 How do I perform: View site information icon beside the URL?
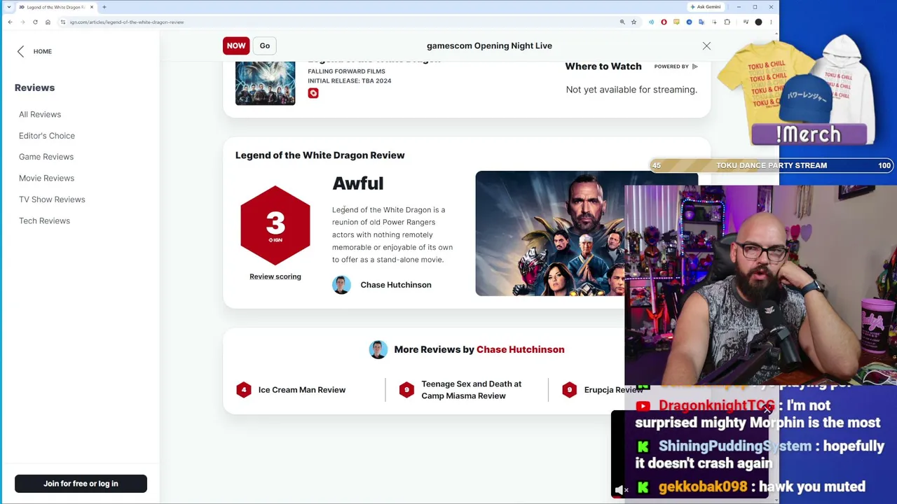pos(63,22)
